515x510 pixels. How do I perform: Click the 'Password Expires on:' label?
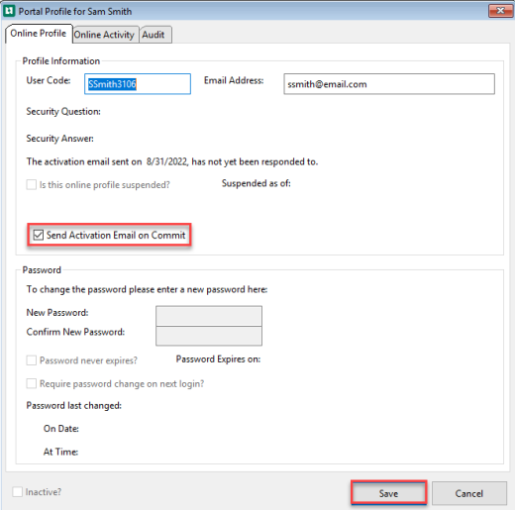point(218,359)
